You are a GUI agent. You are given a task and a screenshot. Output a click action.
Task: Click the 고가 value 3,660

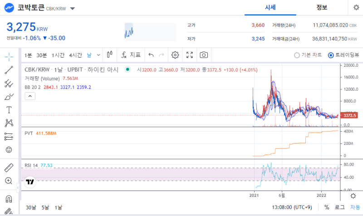(x=258, y=25)
